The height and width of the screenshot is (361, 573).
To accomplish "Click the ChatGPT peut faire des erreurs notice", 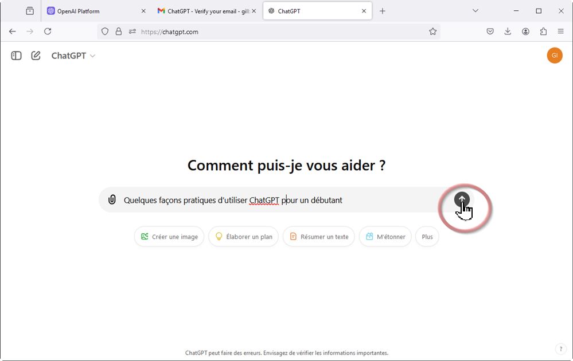I will (287, 353).
